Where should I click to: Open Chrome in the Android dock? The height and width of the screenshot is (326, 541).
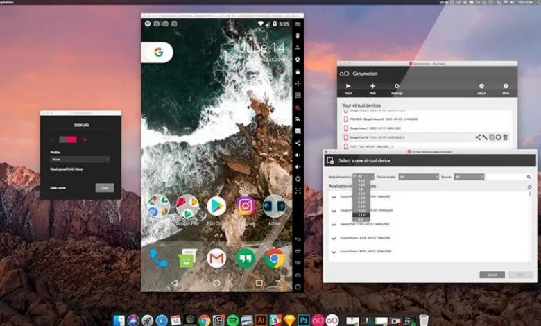[x=274, y=258]
